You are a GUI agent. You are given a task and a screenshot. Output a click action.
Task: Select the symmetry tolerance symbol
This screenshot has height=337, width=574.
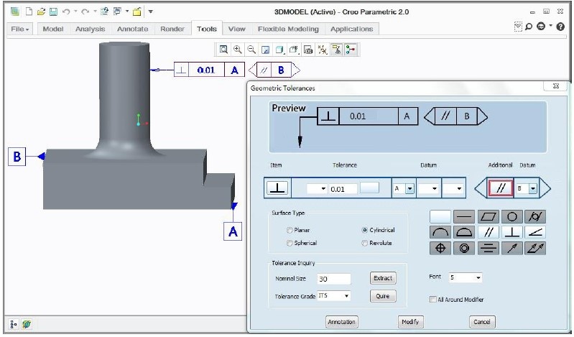(x=489, y=248)
